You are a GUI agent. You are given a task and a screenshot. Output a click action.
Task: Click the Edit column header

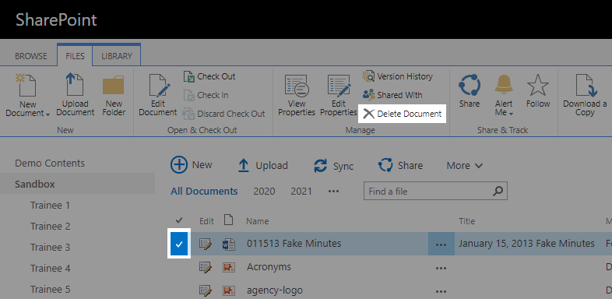pos(206,221)
